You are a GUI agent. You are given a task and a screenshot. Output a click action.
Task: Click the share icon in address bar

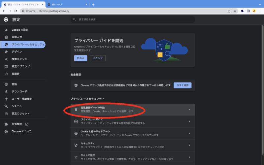point(229,11)
